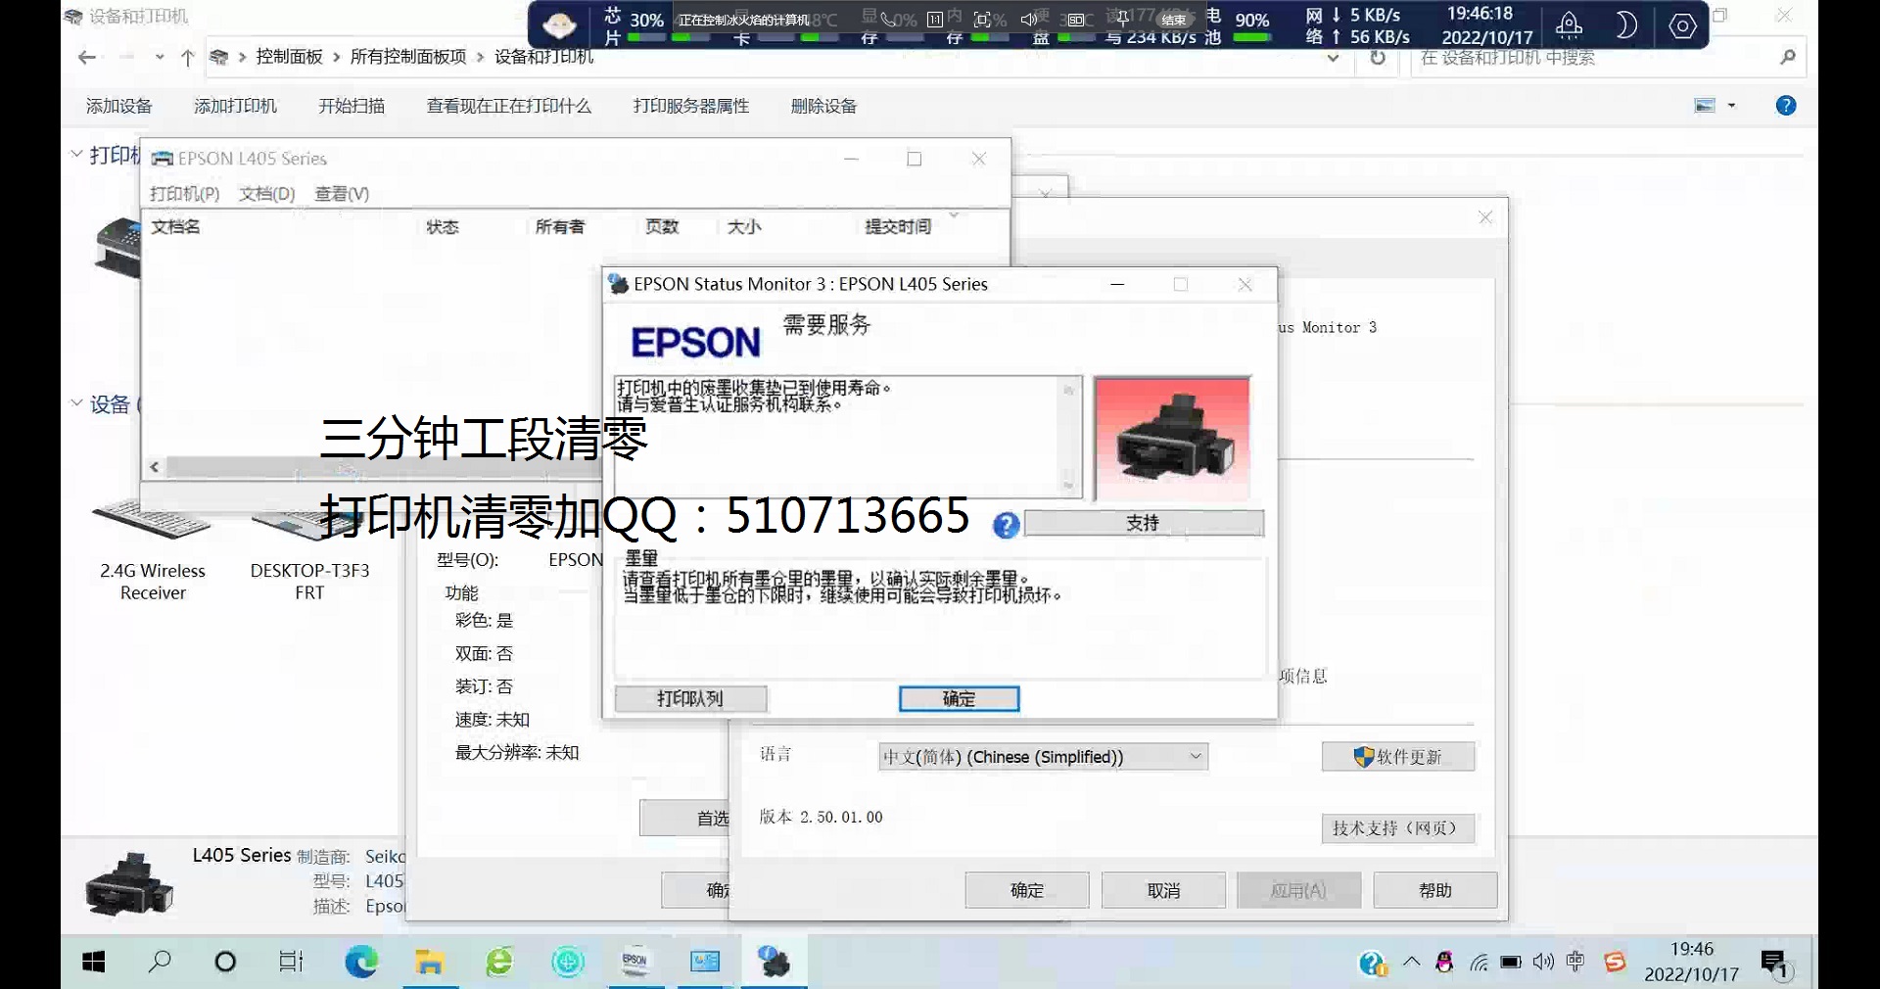The width and height of the screenshot is (1880, 989).
Task: Click 确定 in EPSON Status Monitor dialog
Action: pyautogui.click(x=959, y=699)
